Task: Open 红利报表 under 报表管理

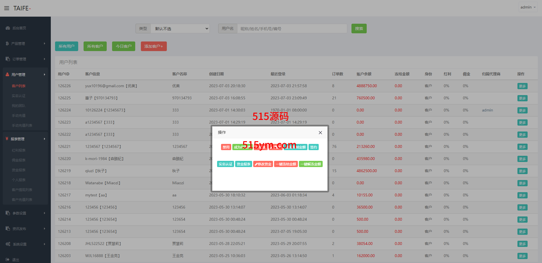Action: click(19, 150)
